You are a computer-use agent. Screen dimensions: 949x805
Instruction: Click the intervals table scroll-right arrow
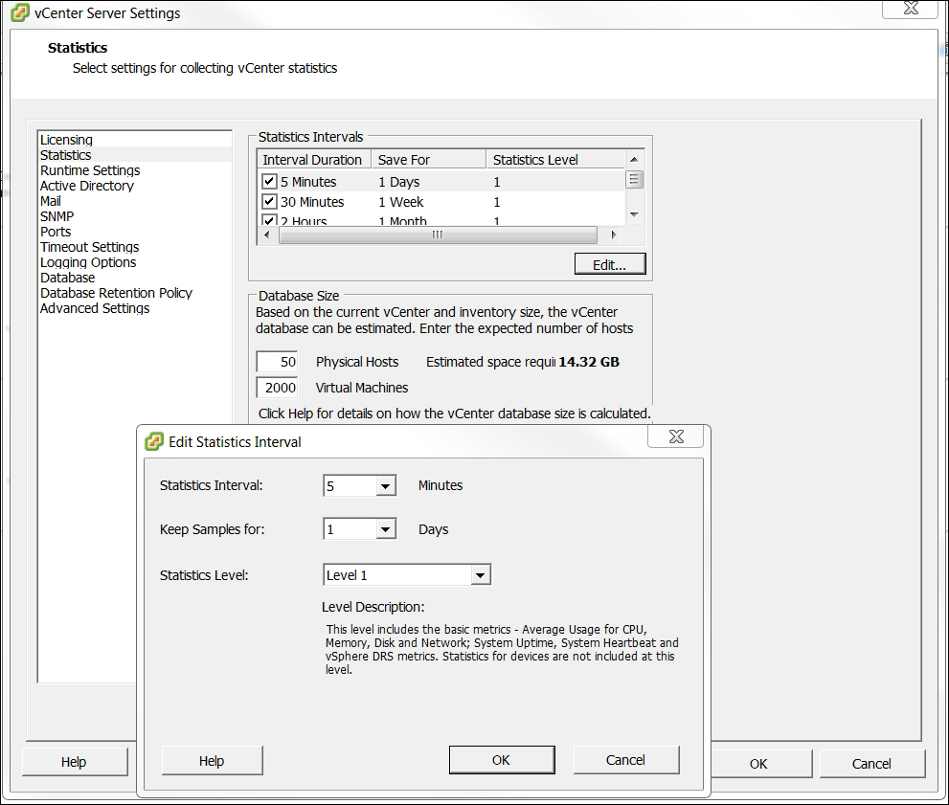614,235
